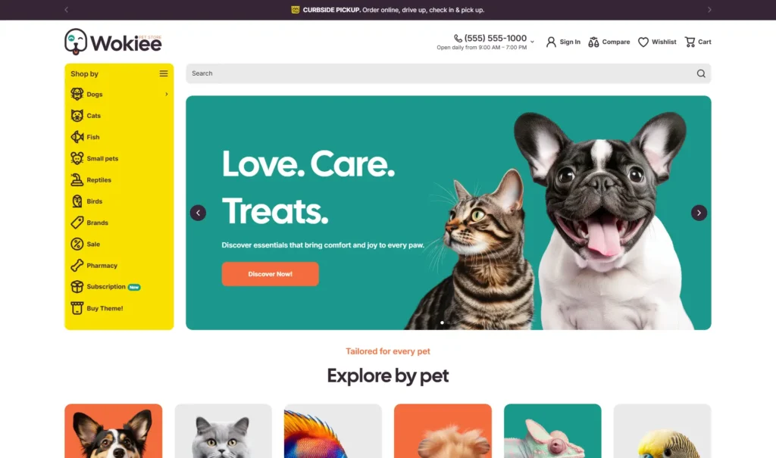Screen dimensions: 776x458
Task: Expand the phone number dropdown arrow
Action: [532, 42]
